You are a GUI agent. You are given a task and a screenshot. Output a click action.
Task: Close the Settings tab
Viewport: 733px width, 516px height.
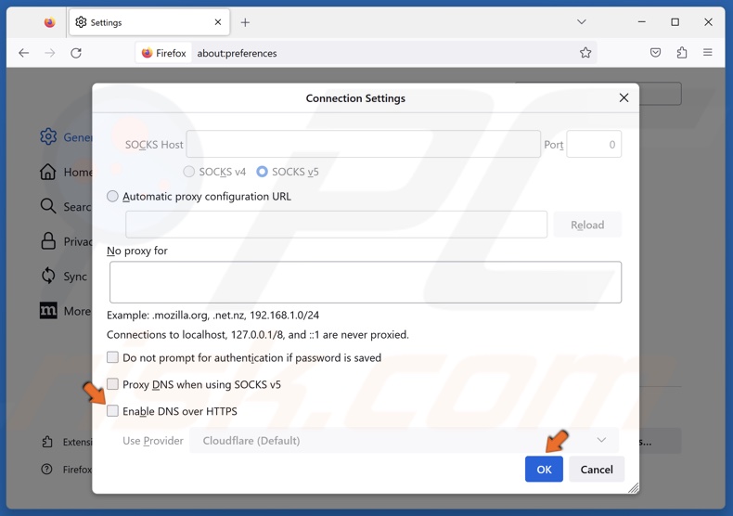(x=218, y=22)
